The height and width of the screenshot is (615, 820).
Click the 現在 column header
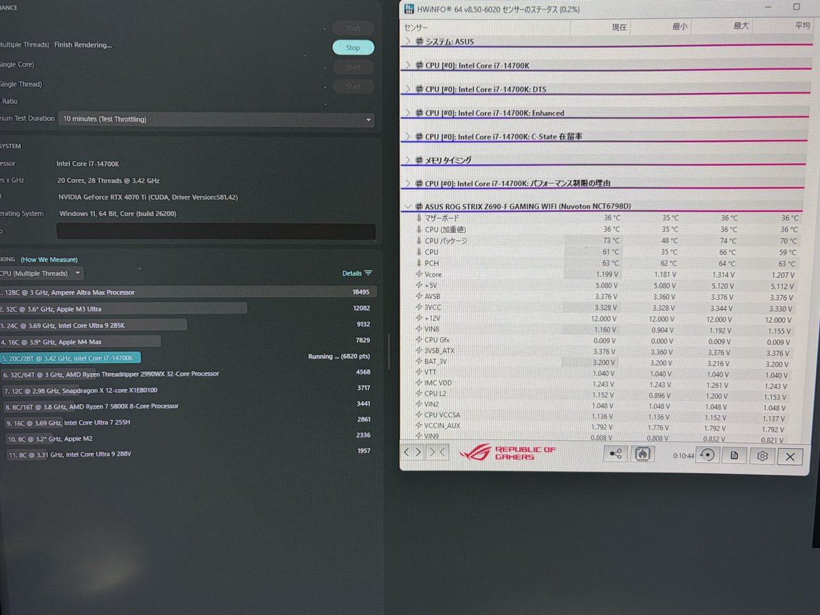[x=619, y=27]
